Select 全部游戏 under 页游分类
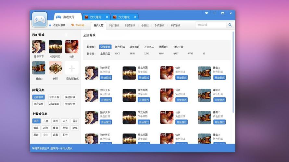The height and width of the screenshot is (162, 289). 39,97
